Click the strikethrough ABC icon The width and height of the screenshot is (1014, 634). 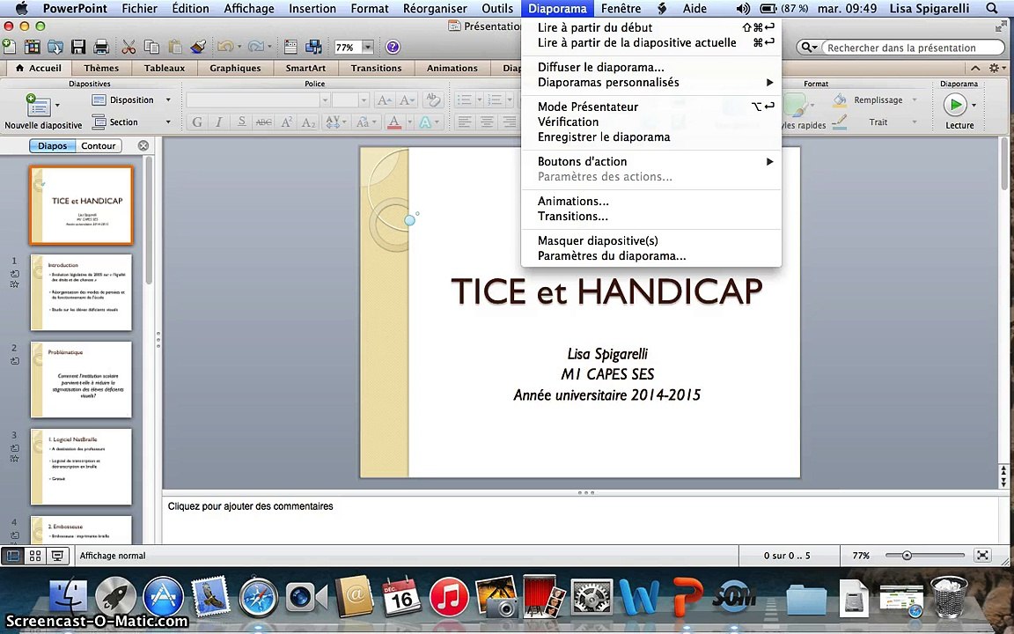263,122
